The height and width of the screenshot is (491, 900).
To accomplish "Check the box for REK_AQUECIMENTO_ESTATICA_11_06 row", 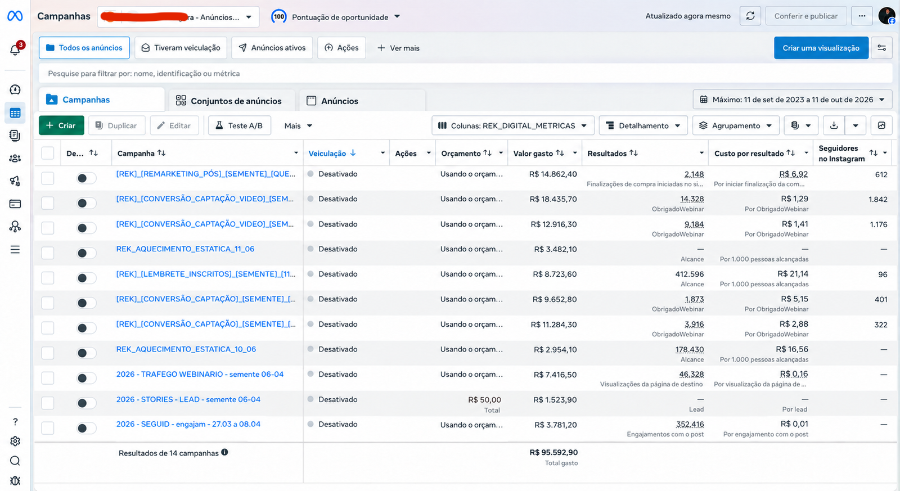I will point(48,253).
